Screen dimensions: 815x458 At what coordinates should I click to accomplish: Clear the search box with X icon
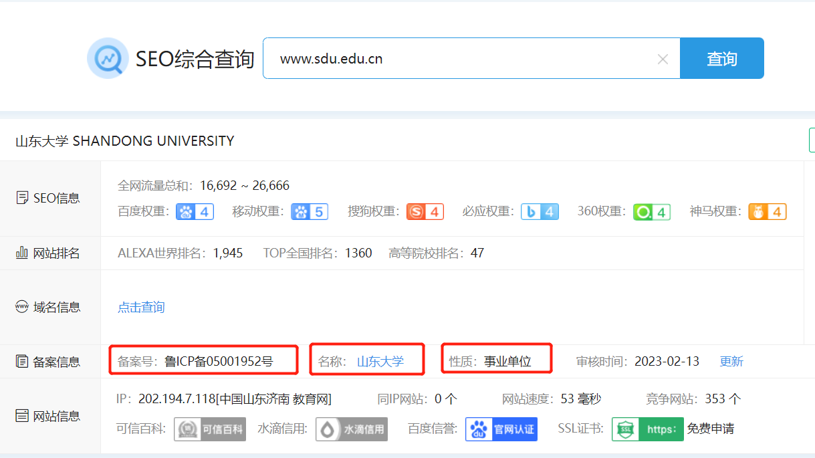(x=663, y=60)
